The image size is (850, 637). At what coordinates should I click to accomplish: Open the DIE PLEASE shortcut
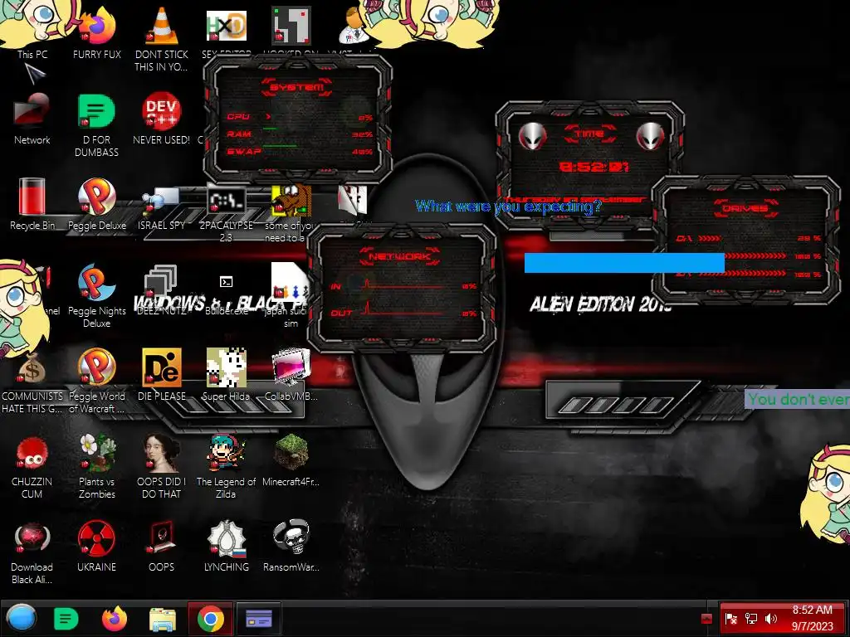click(162, 375)
